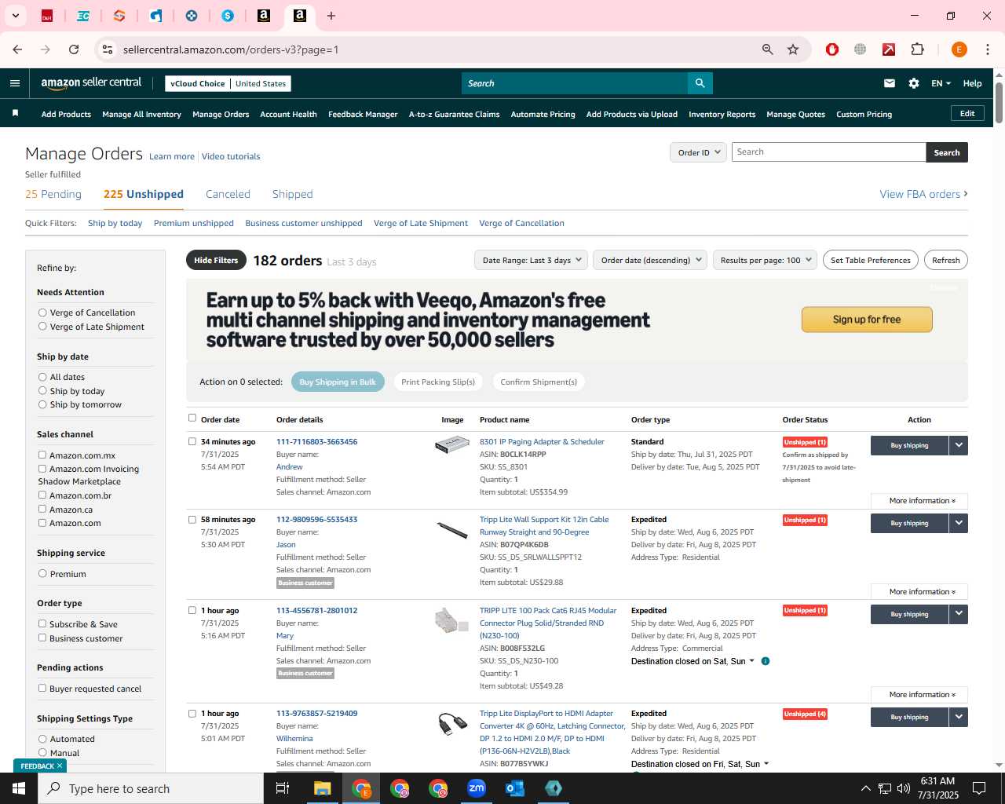Image resolution: width=1005 pixels, height=804 pixels.
Task: Go back with the browser back arrow
Action: 17,49
